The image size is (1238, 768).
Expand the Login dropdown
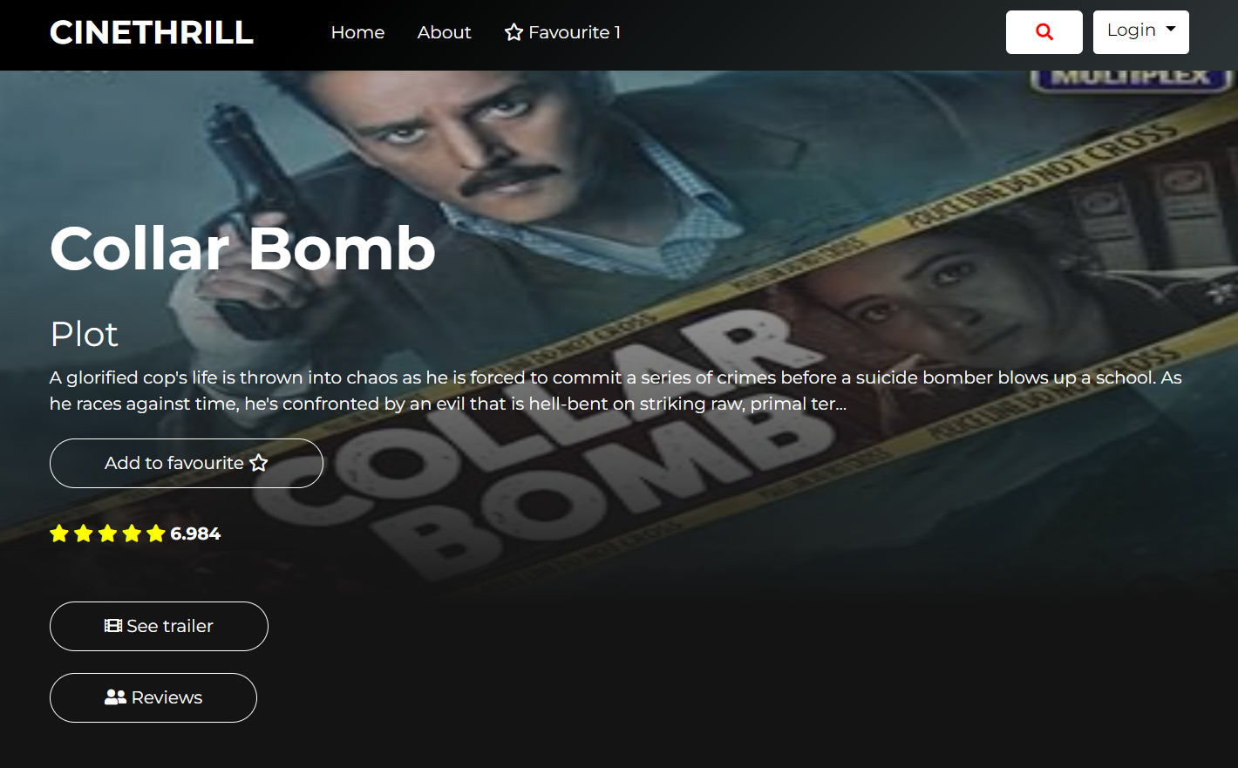pos(1141,32)
